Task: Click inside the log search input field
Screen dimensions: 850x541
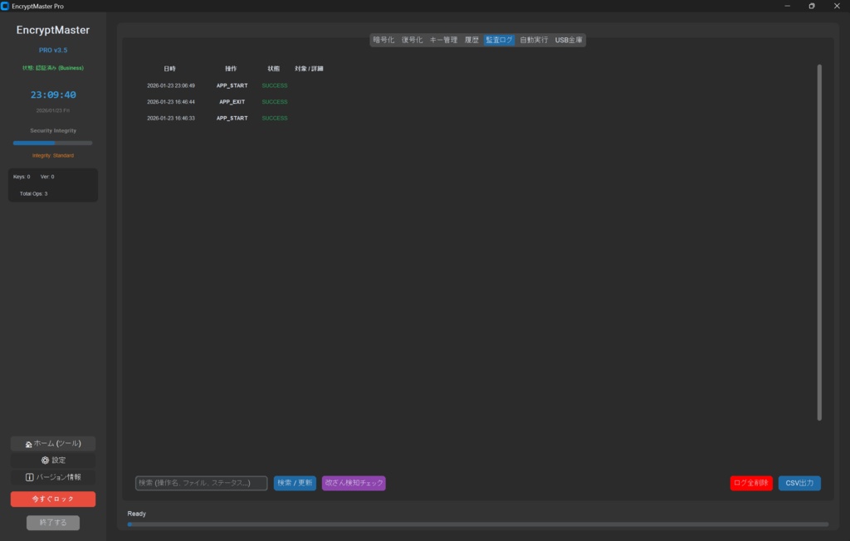Action: [201, 482]
